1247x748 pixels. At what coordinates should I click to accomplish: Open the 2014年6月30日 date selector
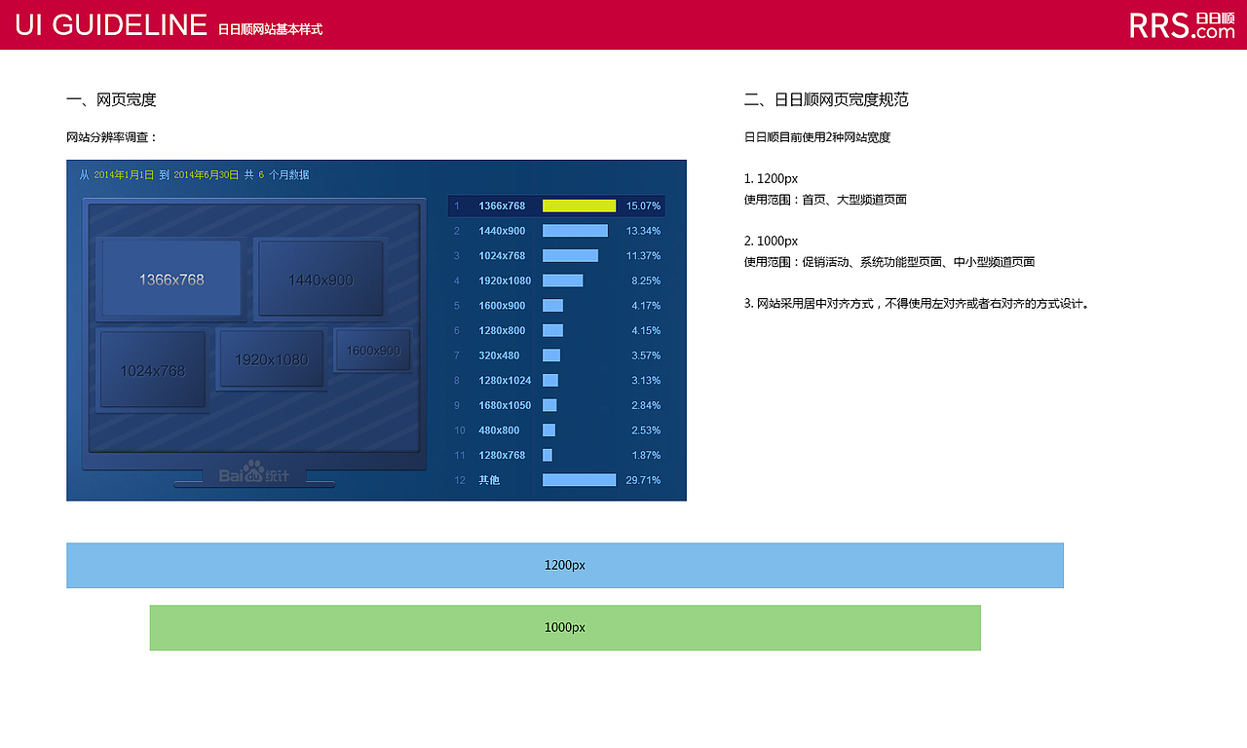(x=205, y=174)
